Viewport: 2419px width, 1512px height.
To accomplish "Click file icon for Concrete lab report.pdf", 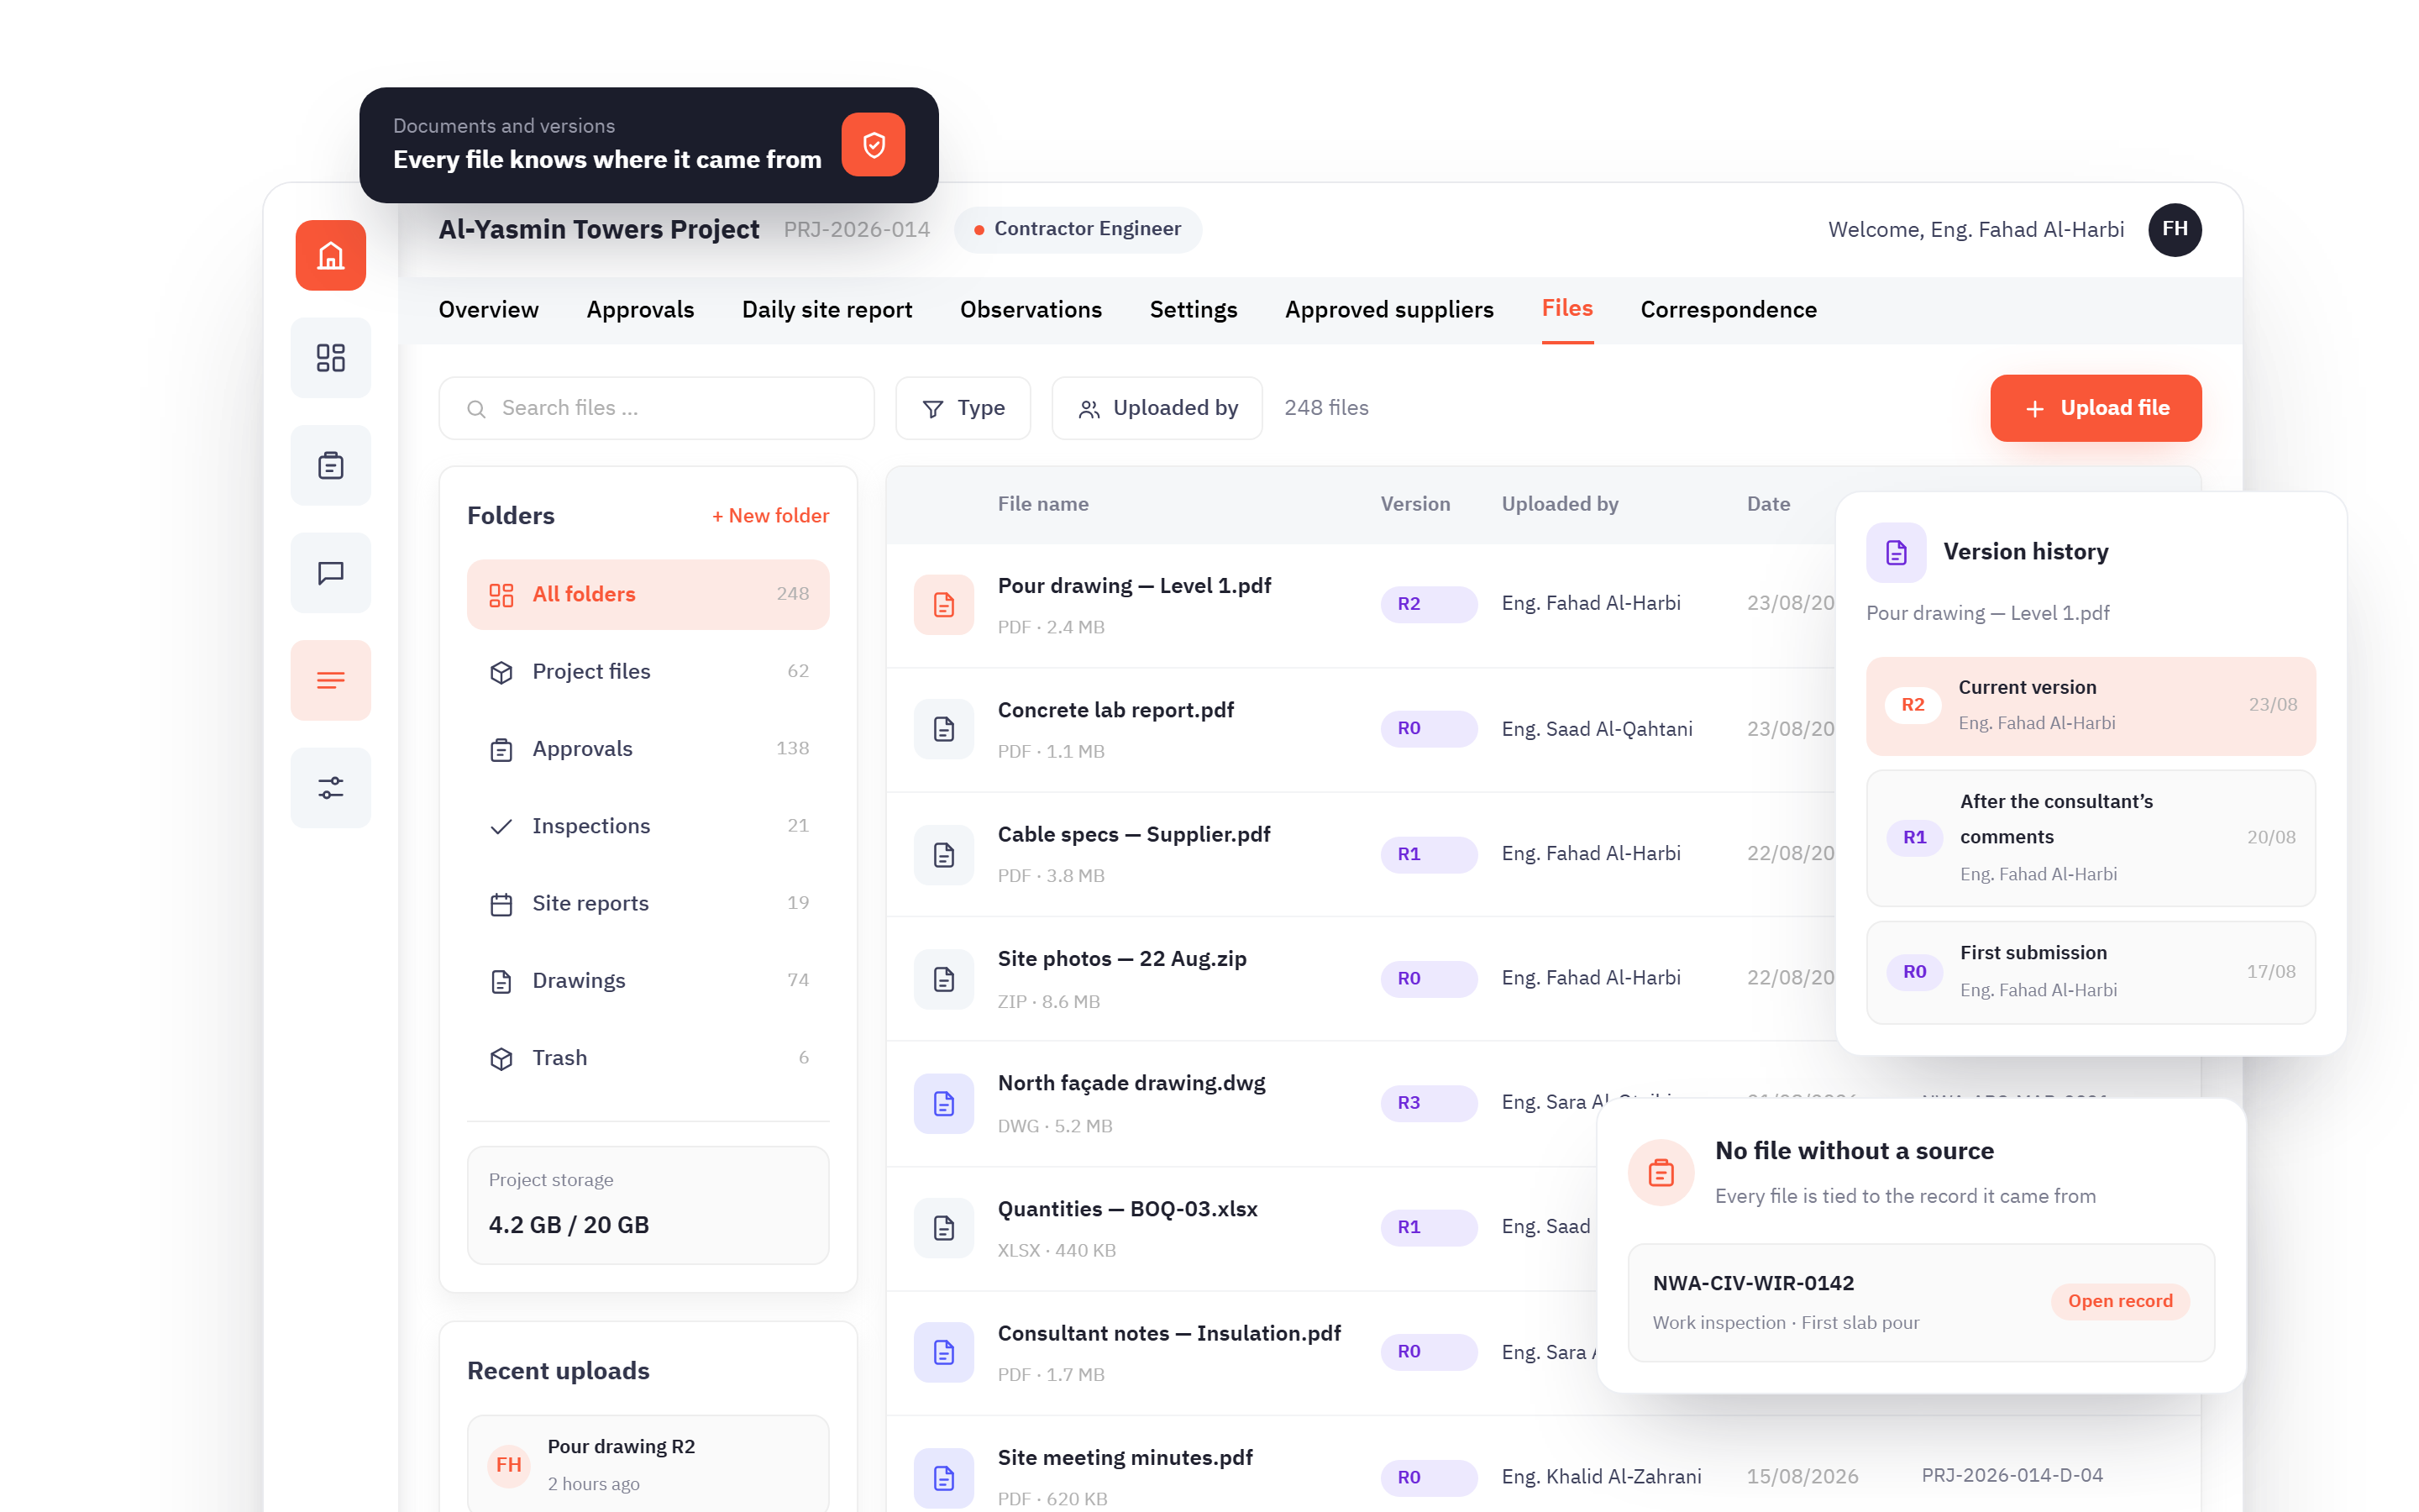I will click(943, 729).
